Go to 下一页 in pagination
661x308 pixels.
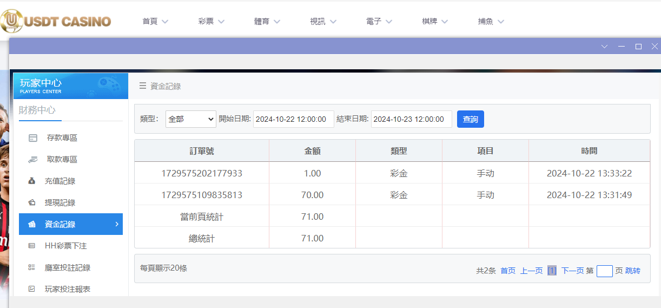(572, 271)
